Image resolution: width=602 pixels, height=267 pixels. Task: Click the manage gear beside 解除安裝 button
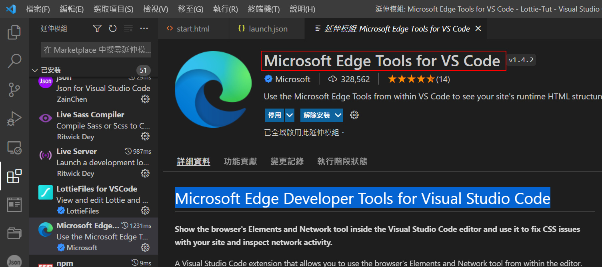click(354, 115)
